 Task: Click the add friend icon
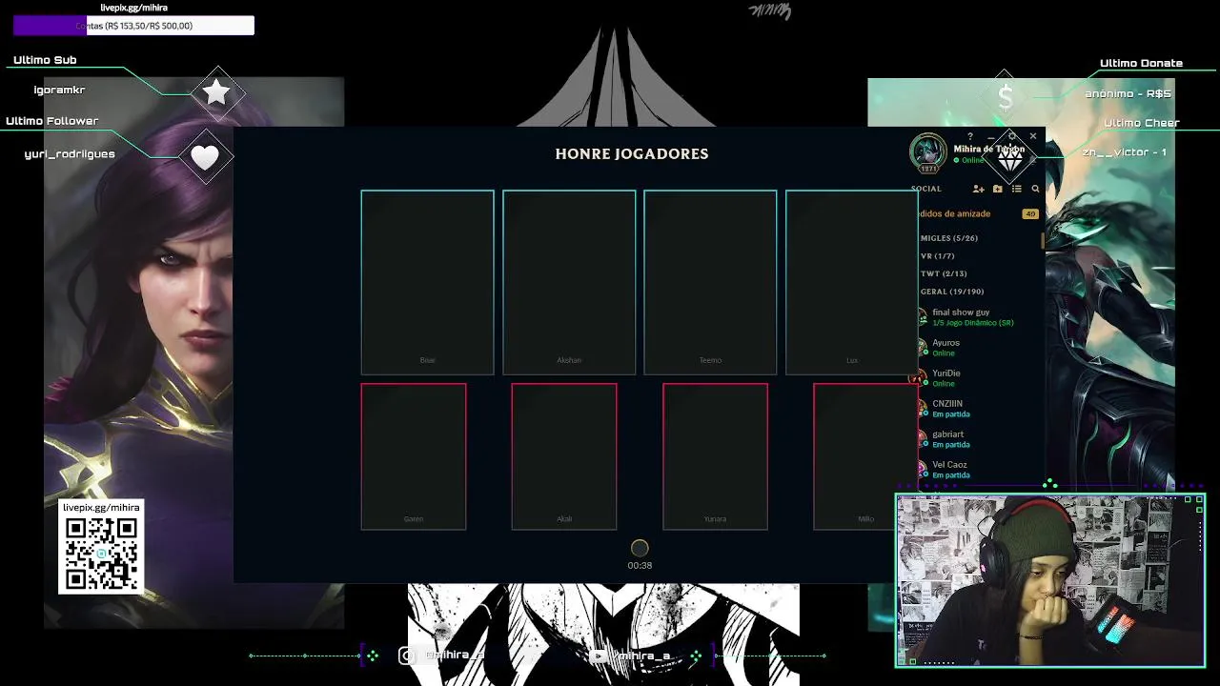[978, 189]
